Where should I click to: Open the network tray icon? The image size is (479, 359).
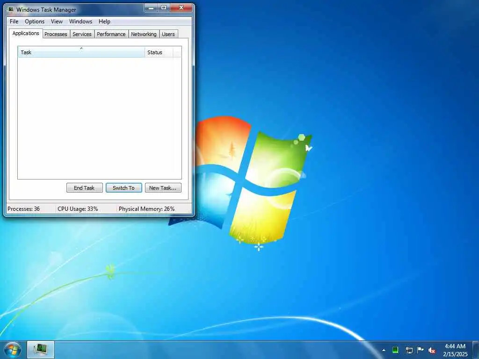(x=409, y=350)
